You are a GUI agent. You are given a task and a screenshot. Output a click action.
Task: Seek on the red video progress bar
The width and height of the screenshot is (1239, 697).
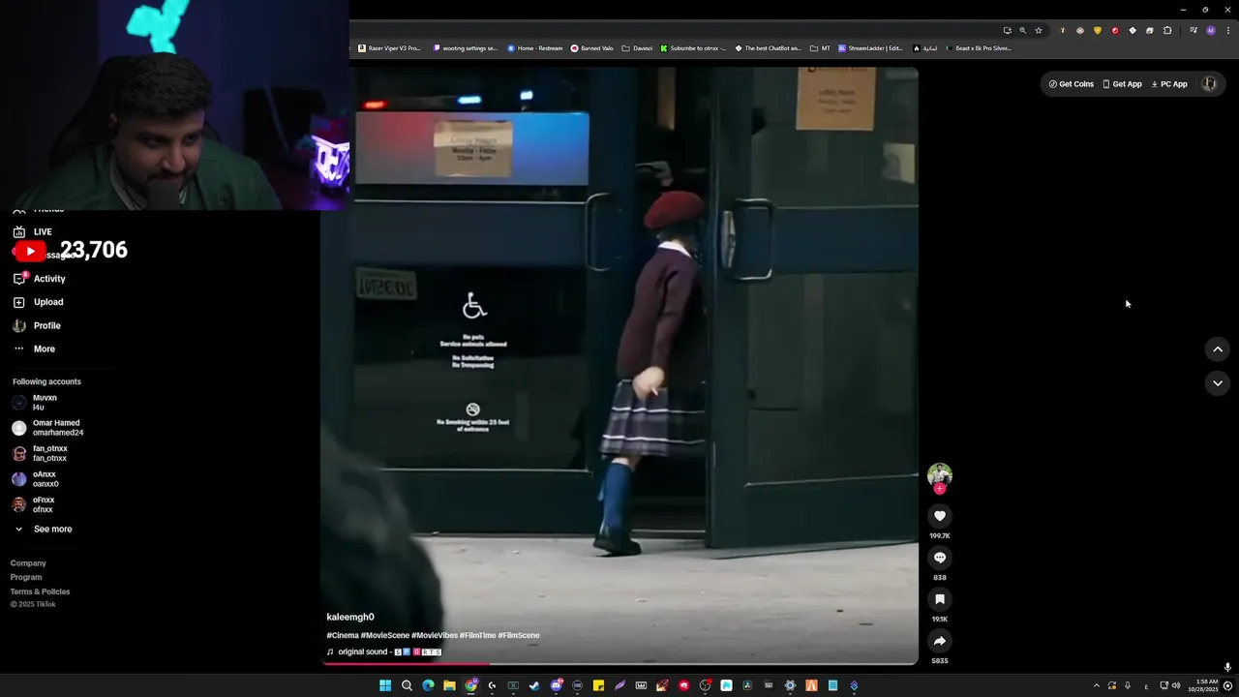619,664
